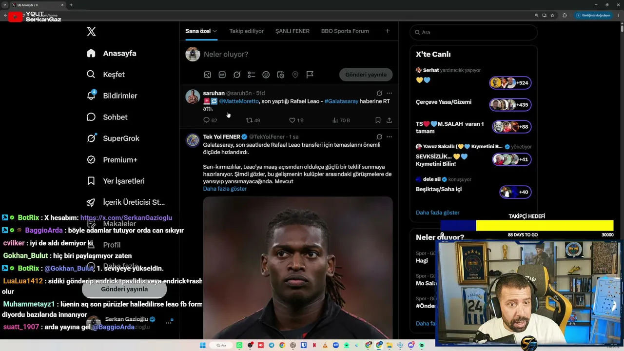
Task: Switch to the ŞANLI FENER tab
Action: pyautogui.click(x=292, y=31)
